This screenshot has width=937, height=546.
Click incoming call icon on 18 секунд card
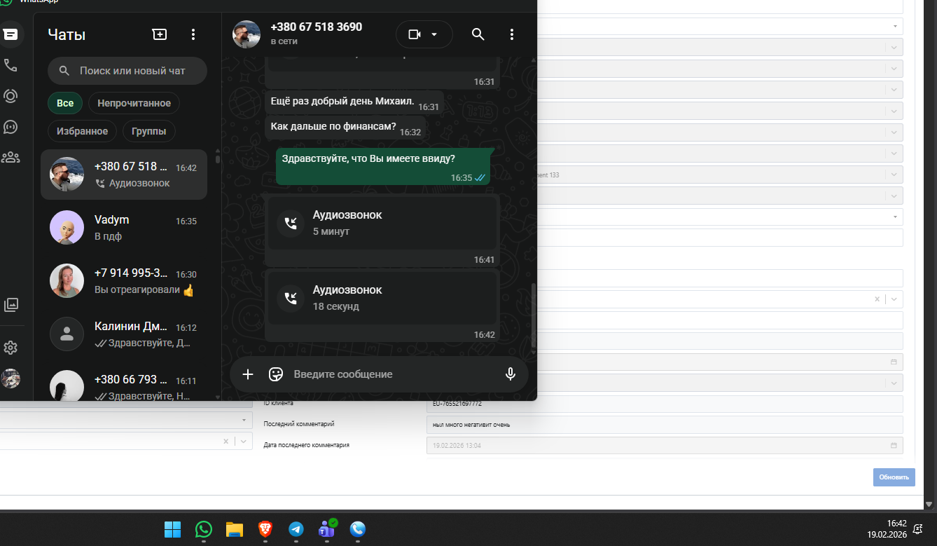(291, 299)
